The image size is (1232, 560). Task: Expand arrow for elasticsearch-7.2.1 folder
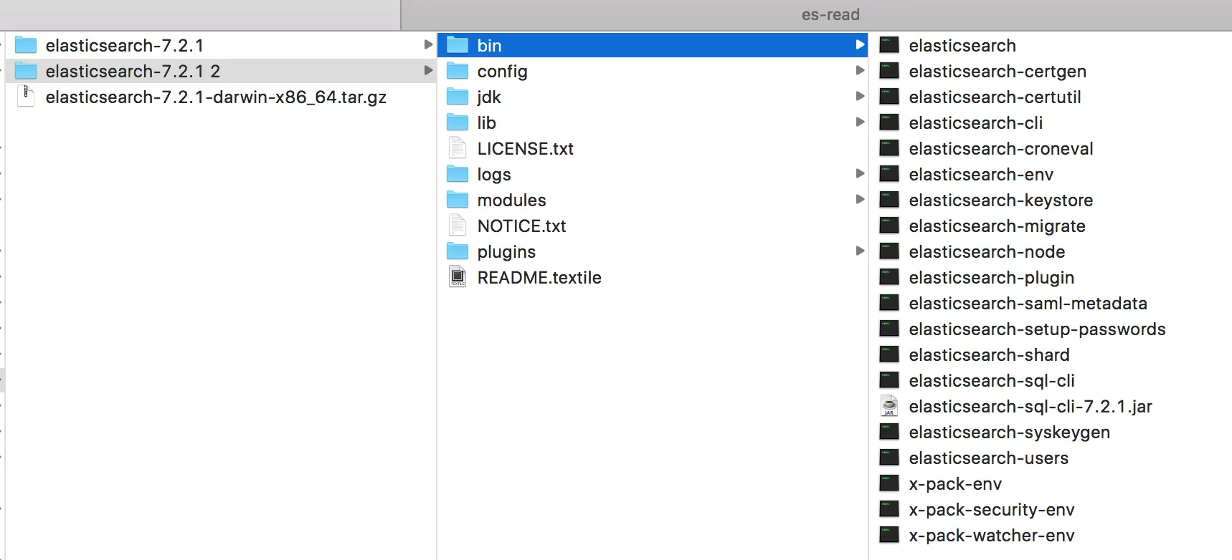[x=428, y=44]
